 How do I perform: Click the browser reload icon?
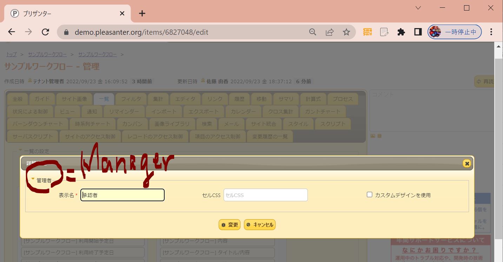pos(45,32)
